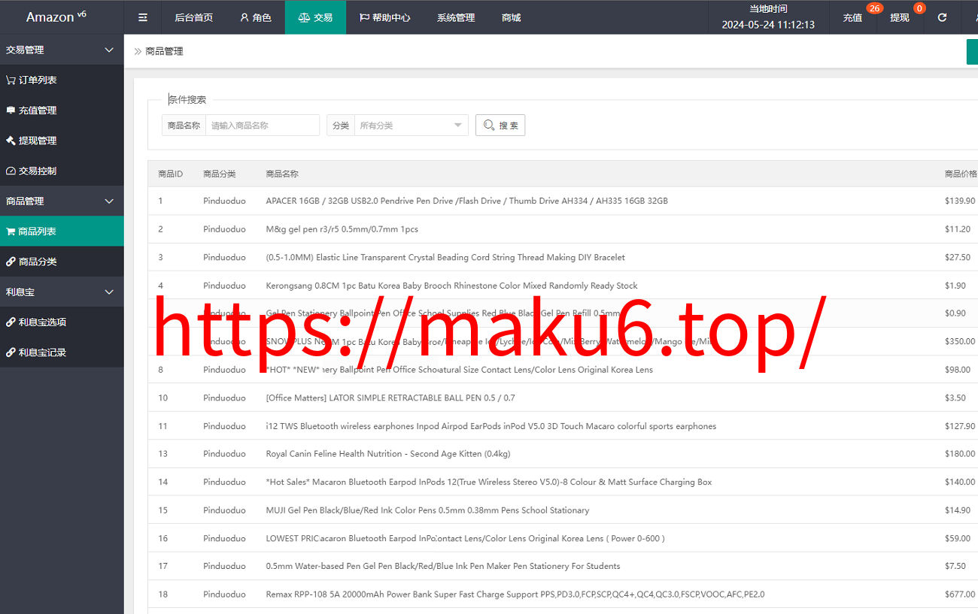Click the $350.00 price cell
978x614 pixels.
click(x=960, y=341)
